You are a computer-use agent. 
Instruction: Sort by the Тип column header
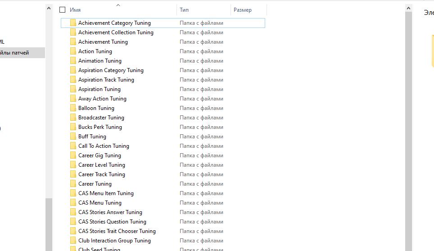point(184,9)
